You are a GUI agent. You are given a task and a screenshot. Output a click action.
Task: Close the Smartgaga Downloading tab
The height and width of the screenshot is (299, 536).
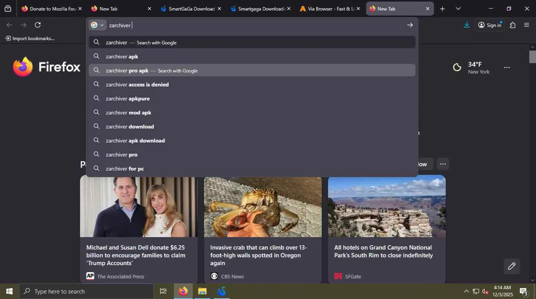[x=289, y=9]
